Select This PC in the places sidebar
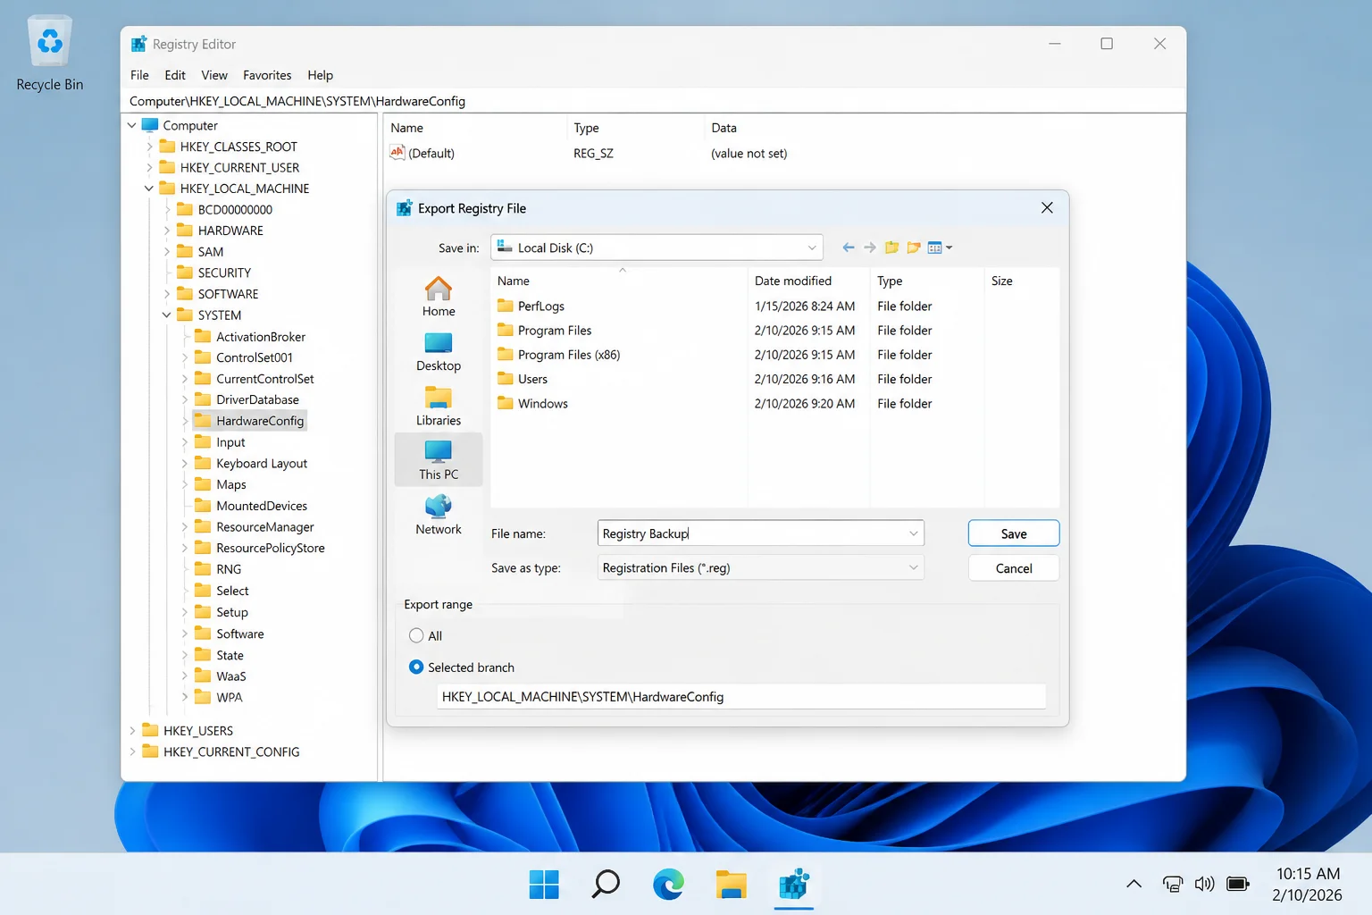1372x915 pixels. (x=439, y=460)
